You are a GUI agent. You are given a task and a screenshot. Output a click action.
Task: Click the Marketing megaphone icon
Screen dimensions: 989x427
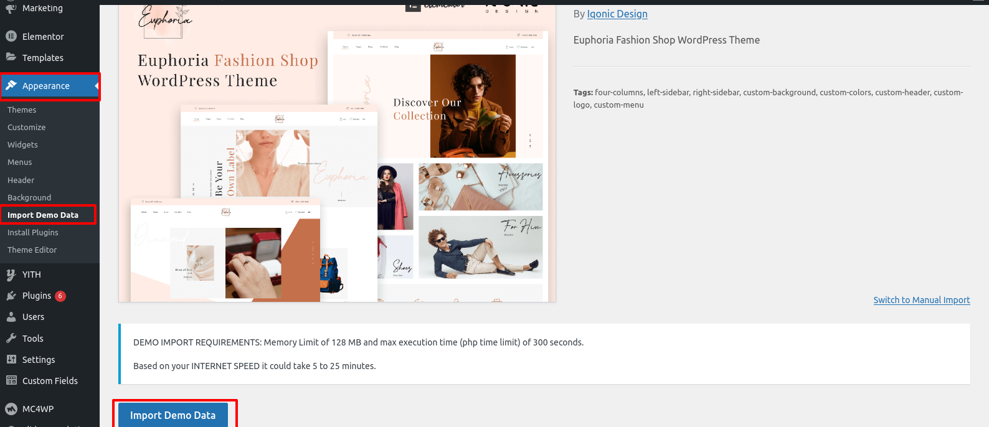pyautogui.click(x=11, y=8)
